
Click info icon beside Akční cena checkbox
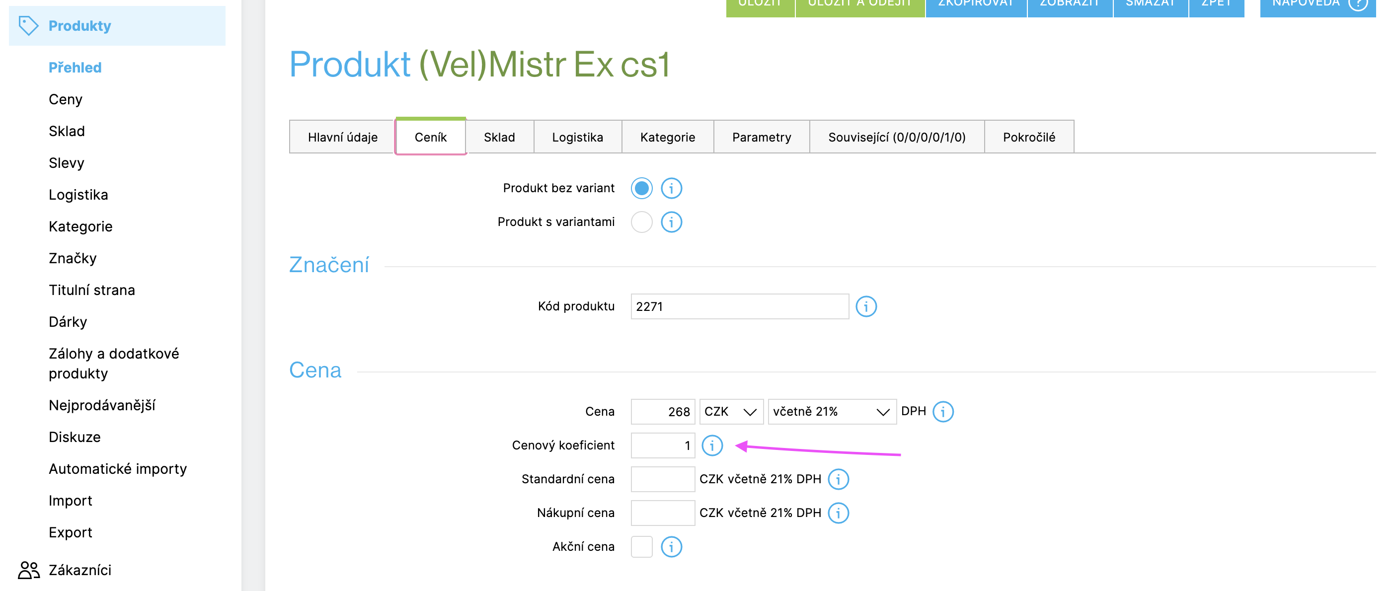(671, 547)
